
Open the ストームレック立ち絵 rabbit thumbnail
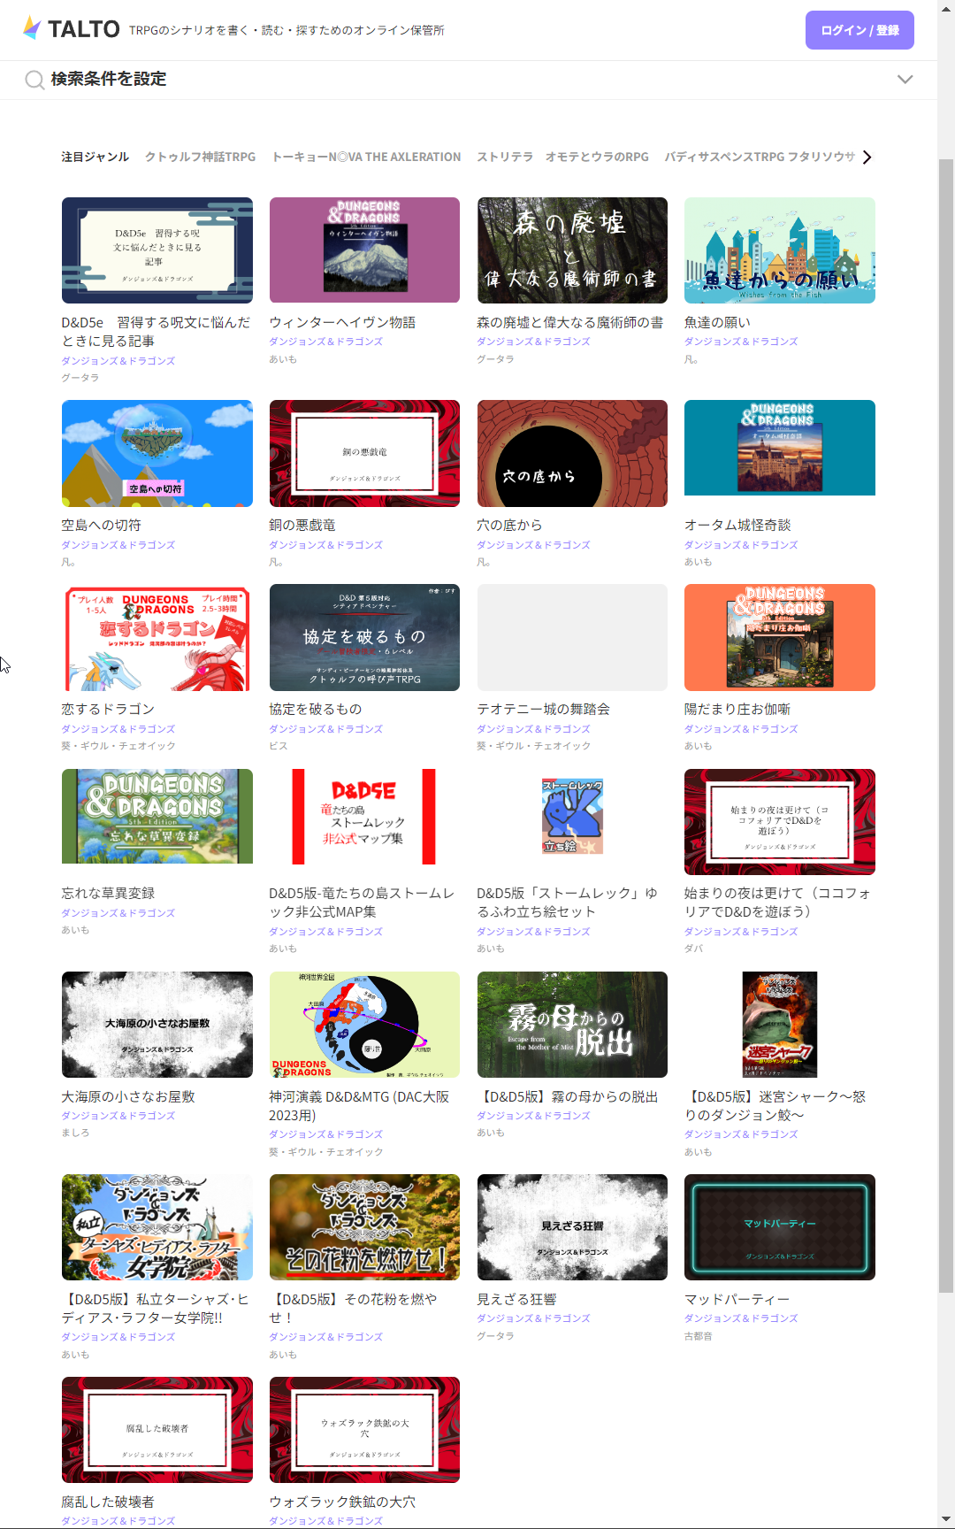(572, 816)
